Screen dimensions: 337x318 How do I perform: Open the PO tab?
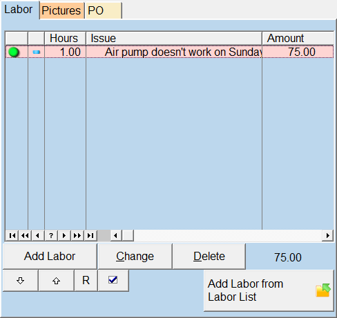coord(103,10)
